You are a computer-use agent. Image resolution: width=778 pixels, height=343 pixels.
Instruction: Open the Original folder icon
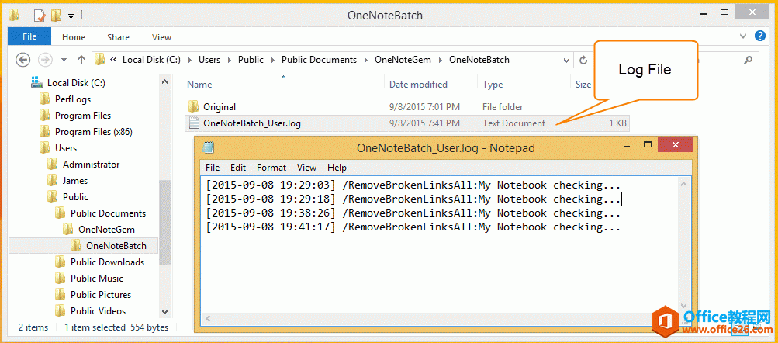193,107
